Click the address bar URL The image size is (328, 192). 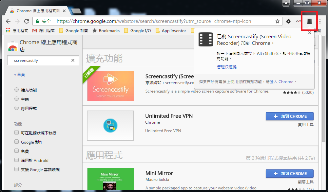click(x=154, y=21)
